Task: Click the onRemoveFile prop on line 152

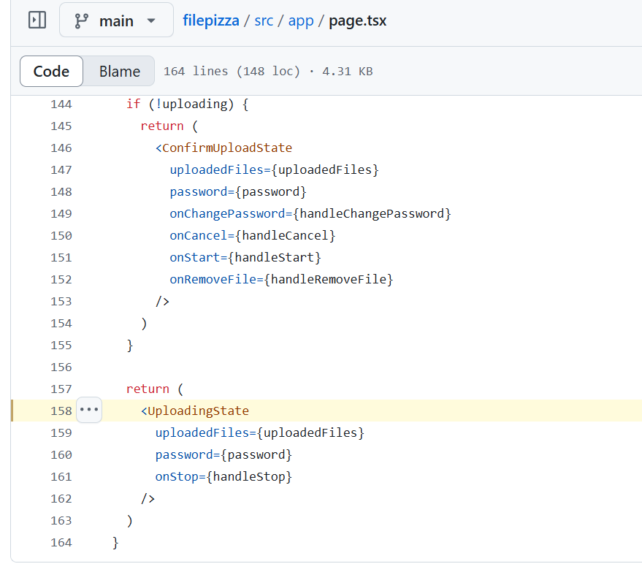Action: pos(280,279)
